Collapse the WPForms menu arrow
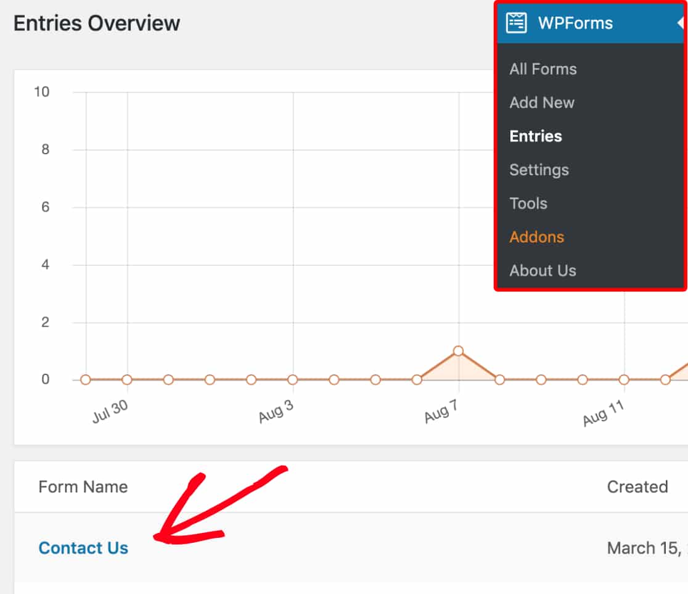 (x=680, y=23)
